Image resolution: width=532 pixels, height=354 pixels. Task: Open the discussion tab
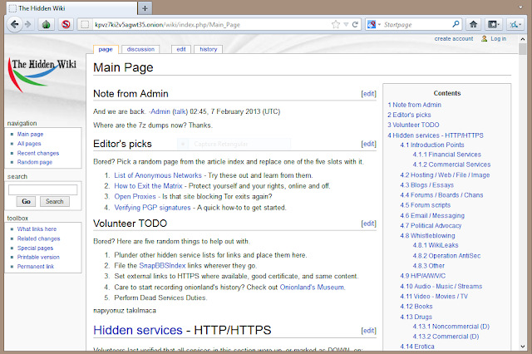(x=140, y=50)
